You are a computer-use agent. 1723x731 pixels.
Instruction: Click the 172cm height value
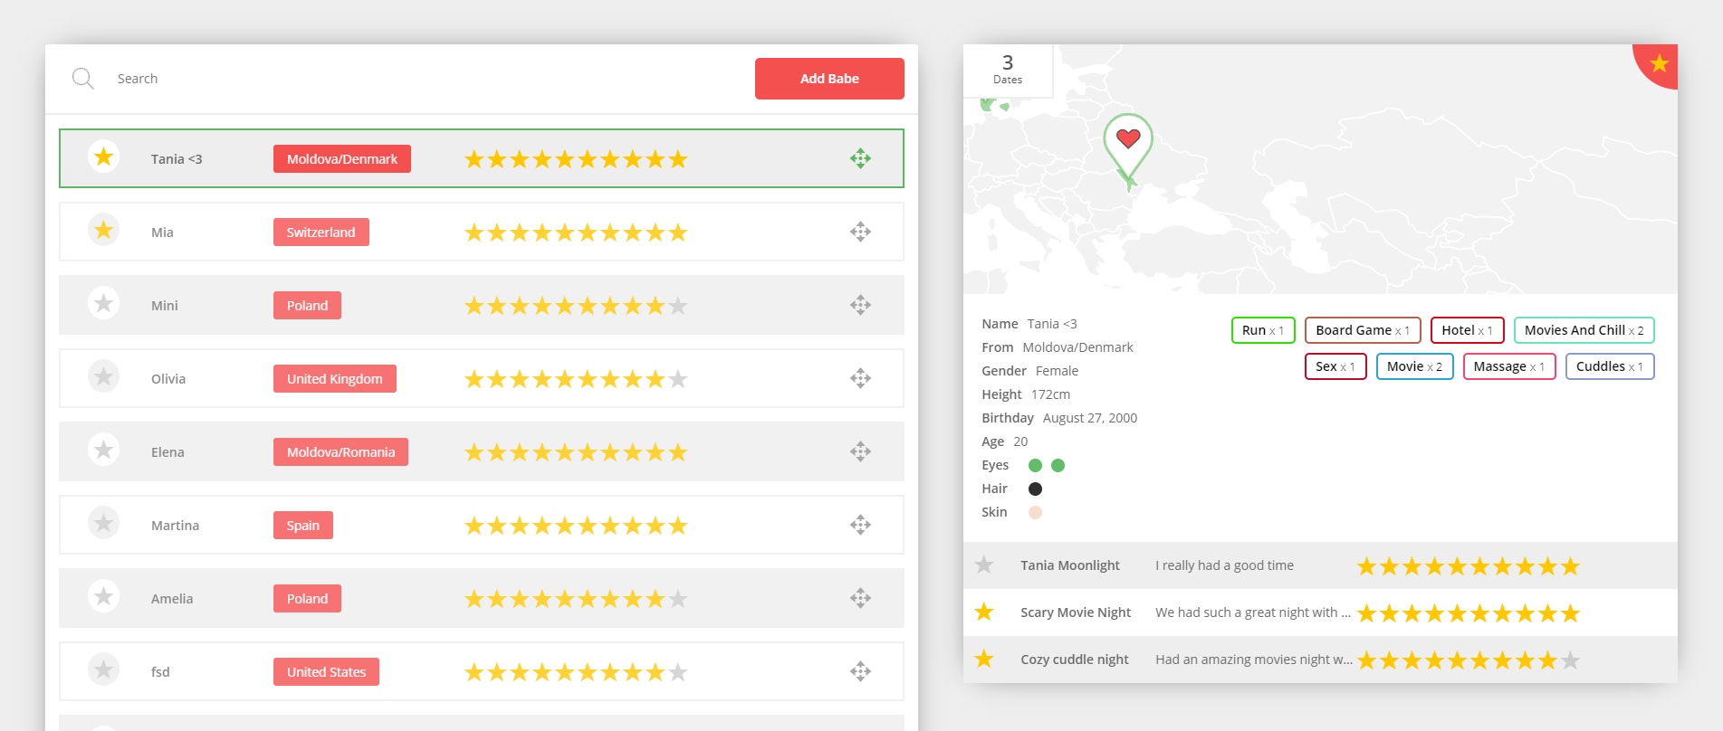click(x=1050, y=394)
